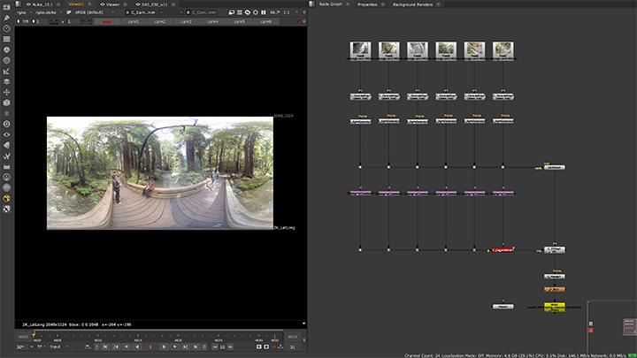Screen dimensions: 637x358
Task: Open the Transform nodes move icon
Action: pyautogui.click(x=7, y=92)
